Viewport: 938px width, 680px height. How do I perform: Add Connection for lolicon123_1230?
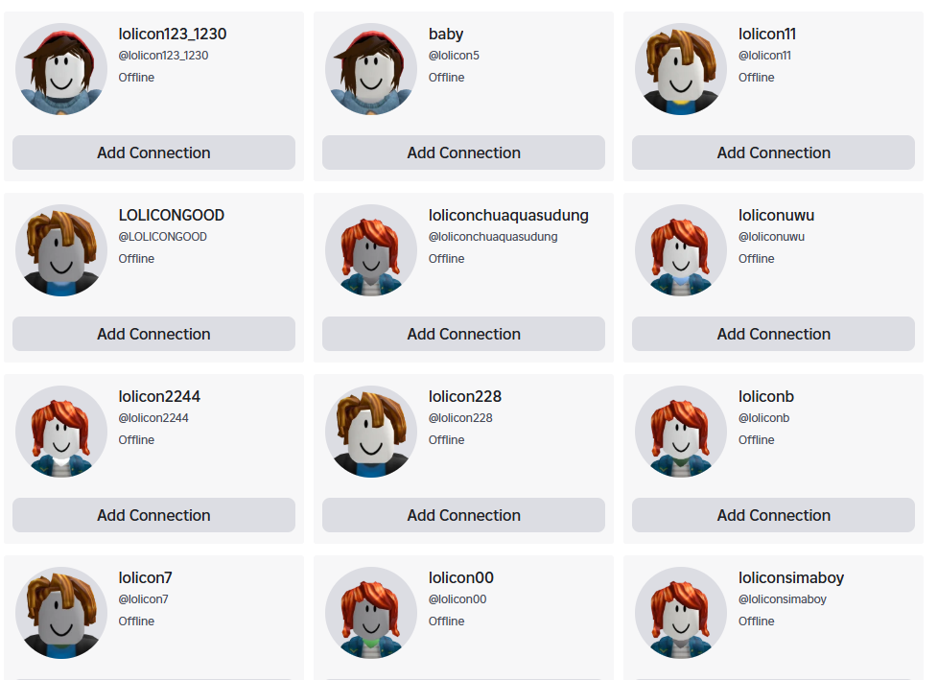153,152
